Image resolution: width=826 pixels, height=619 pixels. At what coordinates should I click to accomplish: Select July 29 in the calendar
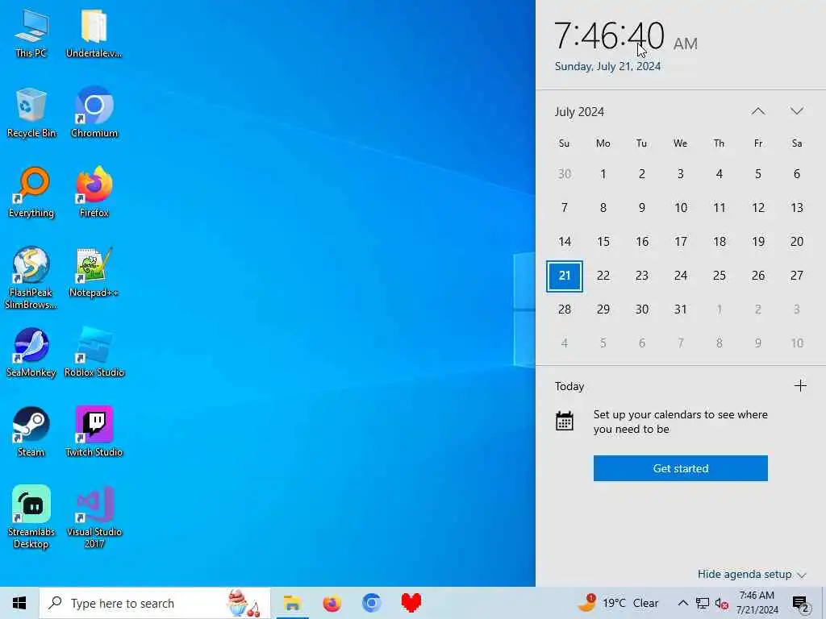(603, 309)
